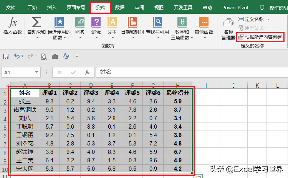Select row 5 header
Screen dimensions: 288x178
pos(5,127)
